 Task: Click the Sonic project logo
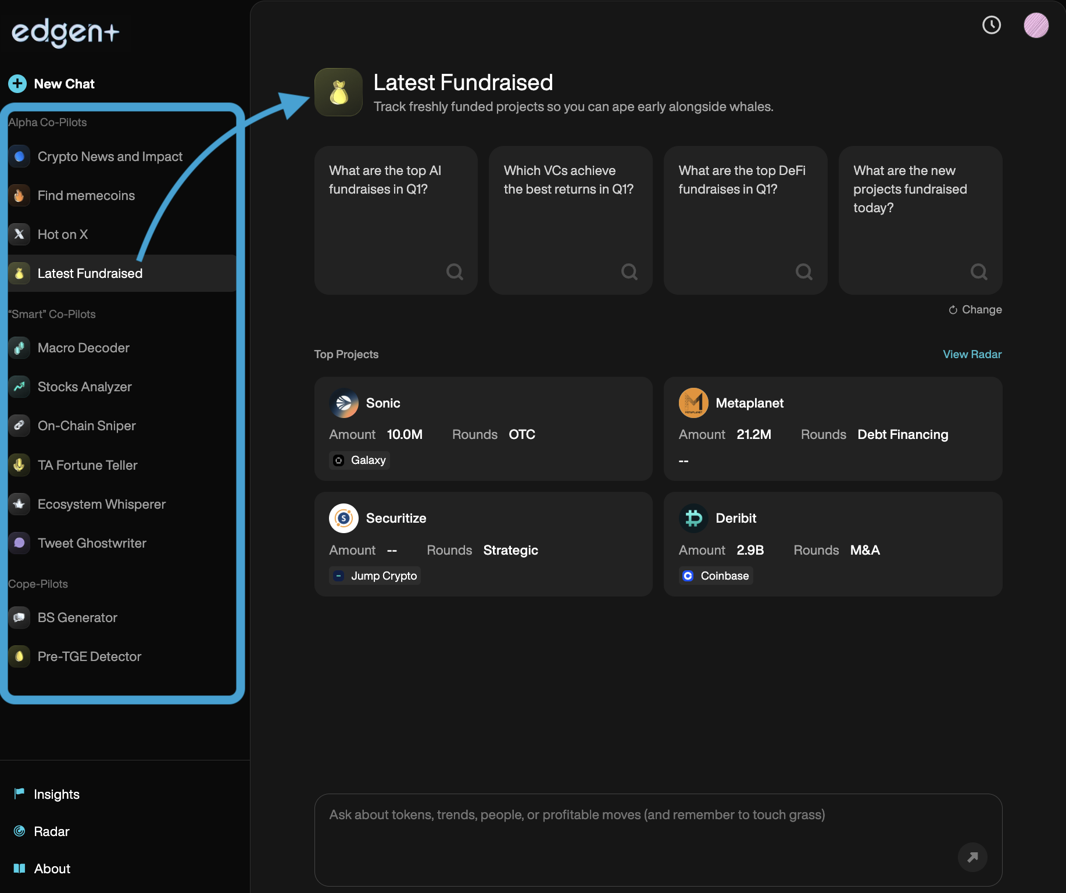(344, 403)
